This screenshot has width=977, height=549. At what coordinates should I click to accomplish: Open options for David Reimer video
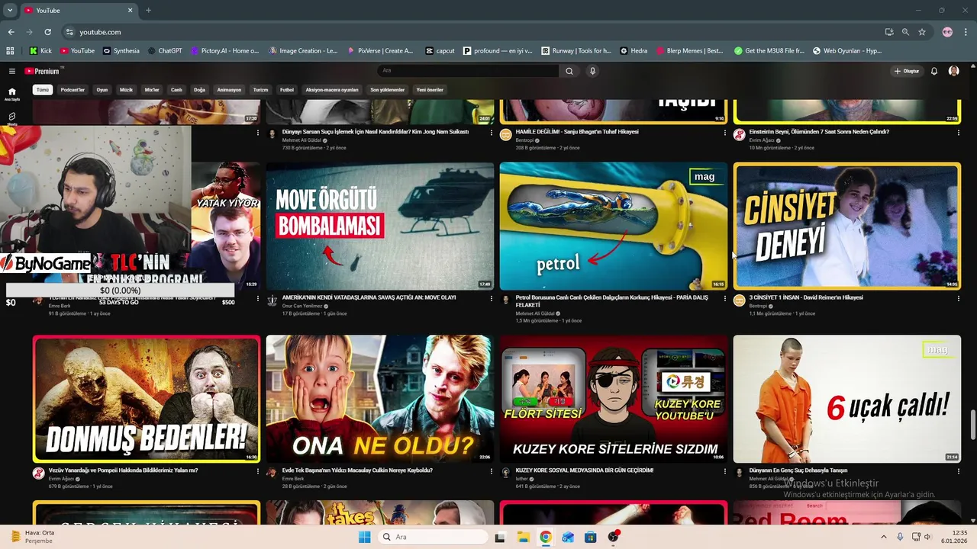coord(959,298)
